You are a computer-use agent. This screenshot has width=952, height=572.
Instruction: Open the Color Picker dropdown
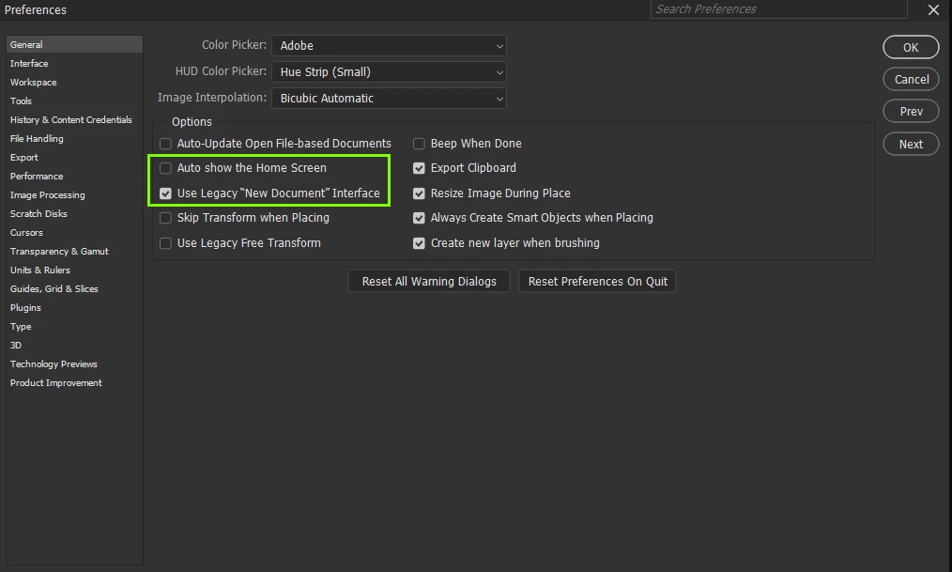pyautogui.click(x=390, y=45)
